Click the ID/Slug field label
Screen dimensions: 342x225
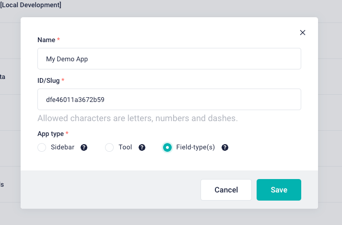pos(48,80)
